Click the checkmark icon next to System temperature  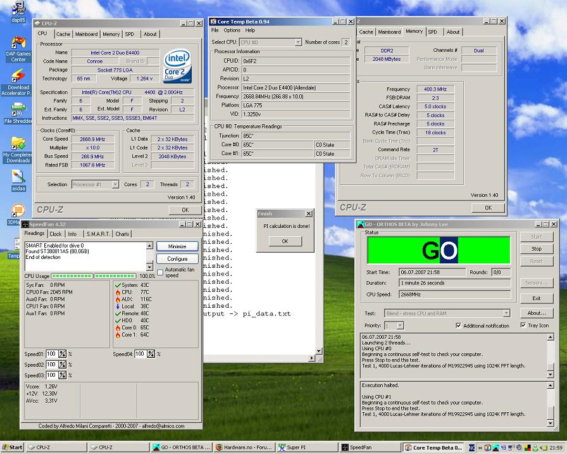[x=118, y=285]
